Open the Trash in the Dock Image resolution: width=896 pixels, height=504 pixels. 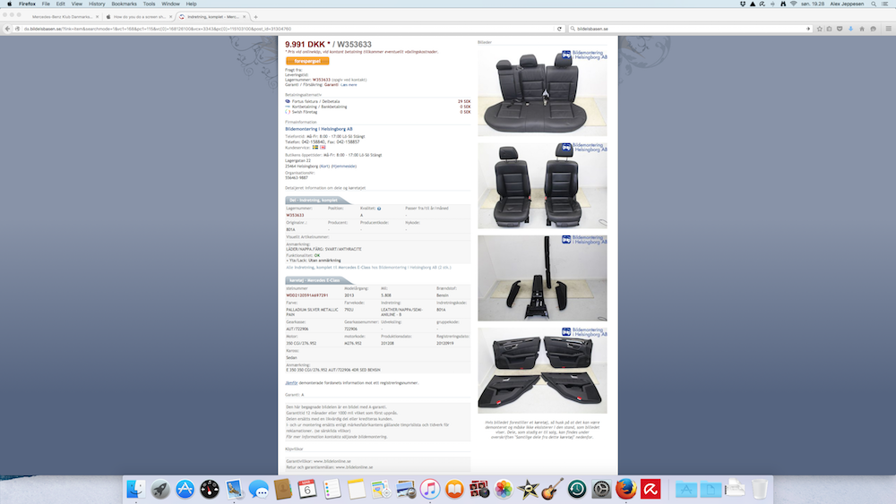pyautogui.click(x=760, y=489)
